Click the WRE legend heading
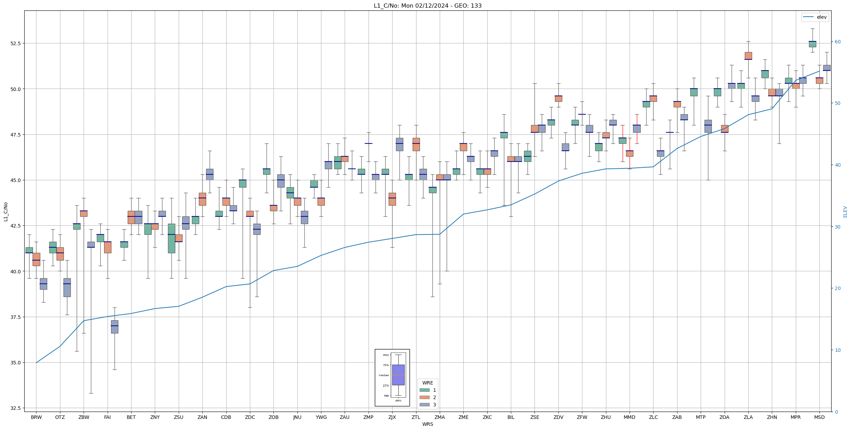 [x=427, y=383]
